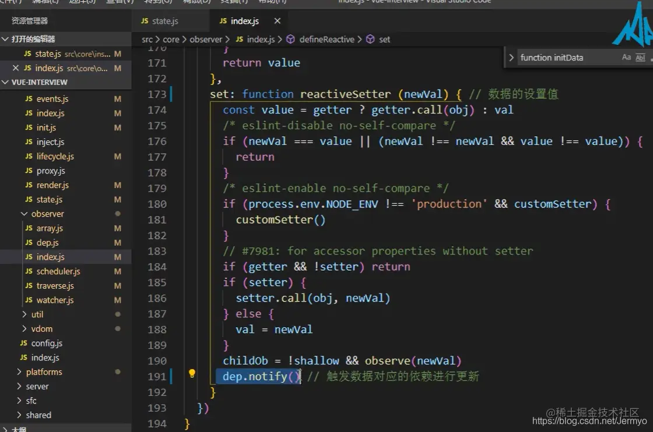Toggle replace mode in find widget

click(511, 58)
